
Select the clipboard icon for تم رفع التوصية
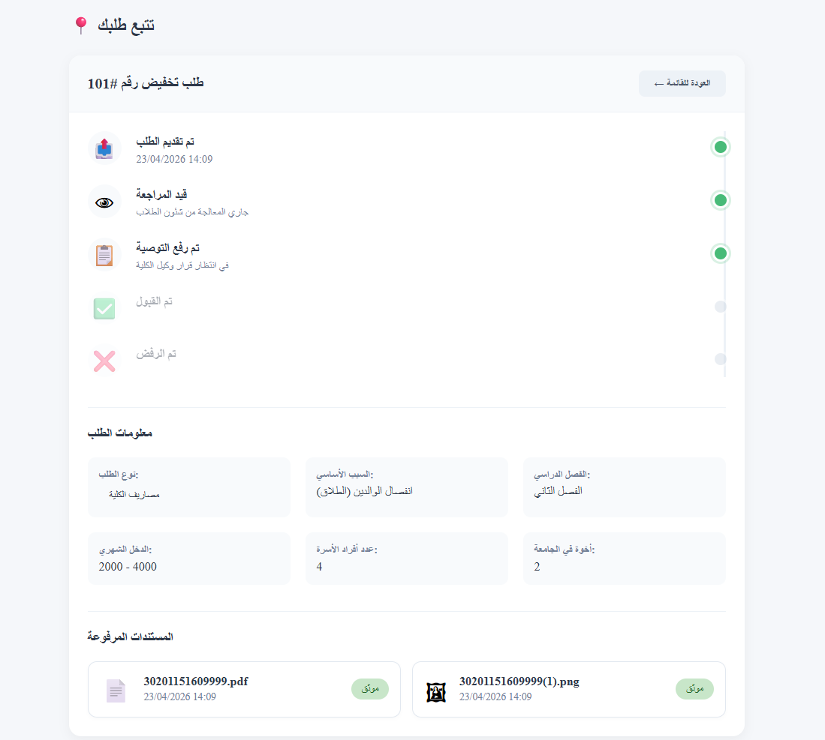coord(104,254)
